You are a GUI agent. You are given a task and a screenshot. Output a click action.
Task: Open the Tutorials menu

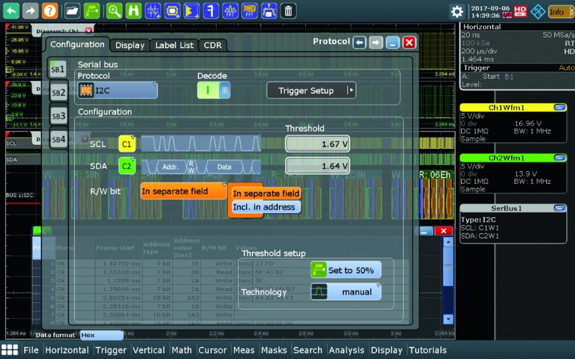pos(428,350)
